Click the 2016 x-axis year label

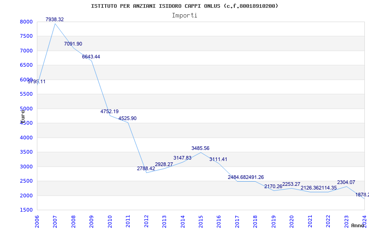(x=219, y=221)
